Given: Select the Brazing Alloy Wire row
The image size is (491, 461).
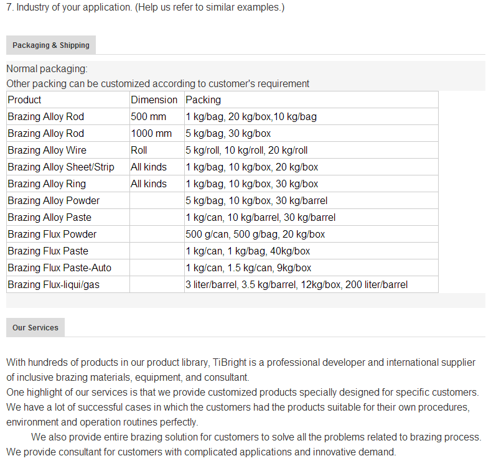Looking at the screenshot, I should pyautogui.click(x=222, y=150).
